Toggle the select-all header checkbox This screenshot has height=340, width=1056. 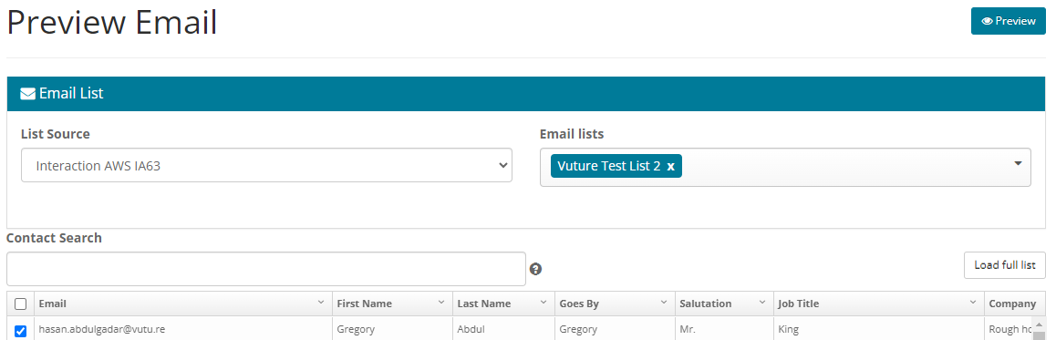[21, 304]
